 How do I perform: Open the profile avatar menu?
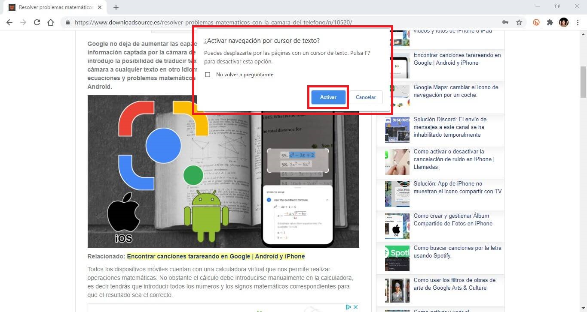tap(564, 22)
